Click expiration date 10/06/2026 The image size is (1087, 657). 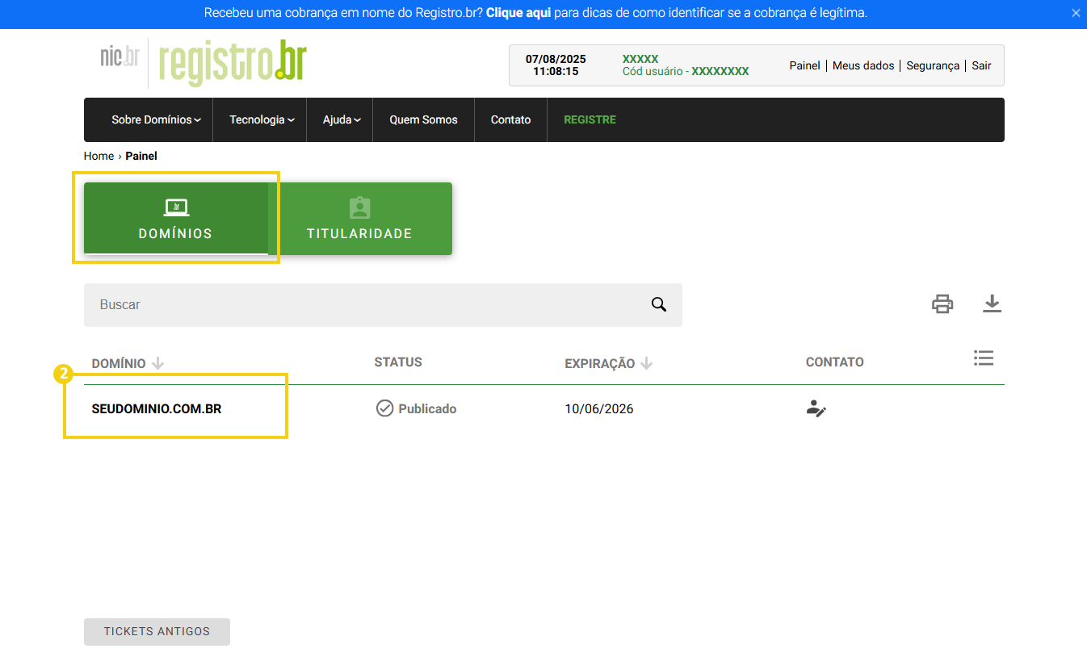tap(599, 409)
